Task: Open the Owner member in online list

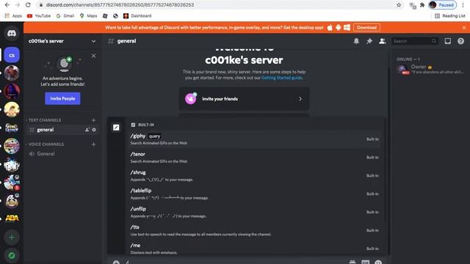Action: pos(430,69)
